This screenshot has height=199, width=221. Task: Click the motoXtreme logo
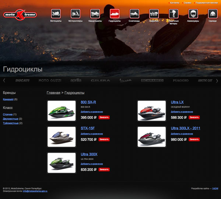click(x=20, y=15)
